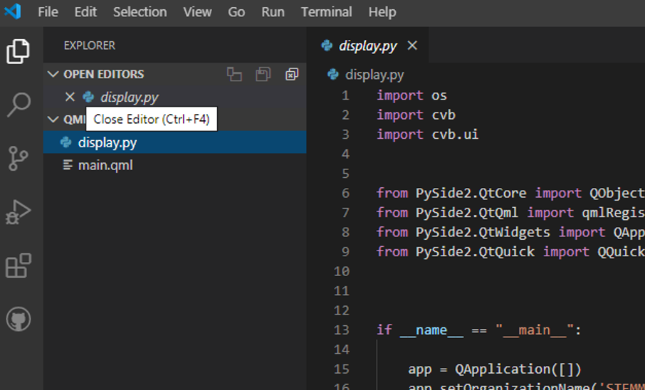Click the New Untitled File icon
Screen dimensions: 645x390
pyautogui.click(x=234, y=74)
